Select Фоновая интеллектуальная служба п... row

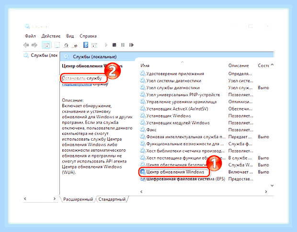coord(205,137)
